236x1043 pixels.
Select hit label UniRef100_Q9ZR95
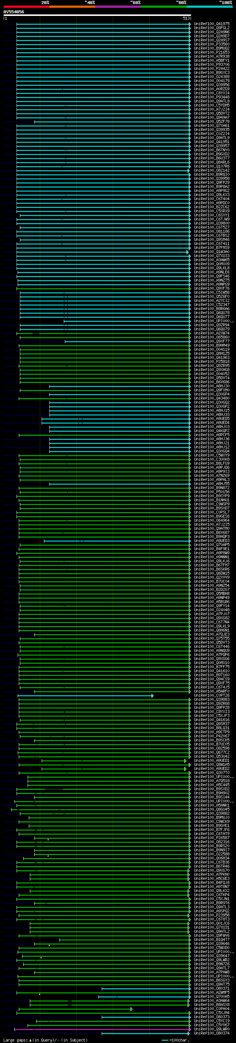(211, 366)
